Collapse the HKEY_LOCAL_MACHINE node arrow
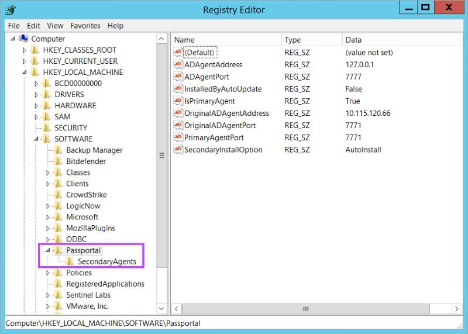 [x=25, y=72]
